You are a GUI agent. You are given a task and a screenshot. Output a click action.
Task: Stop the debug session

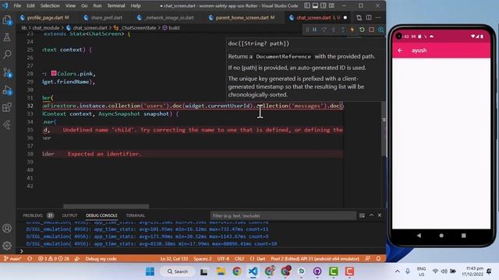click(371, 30)
